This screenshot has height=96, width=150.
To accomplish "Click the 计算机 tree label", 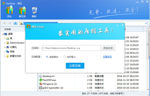I will [x=13, y=47].
